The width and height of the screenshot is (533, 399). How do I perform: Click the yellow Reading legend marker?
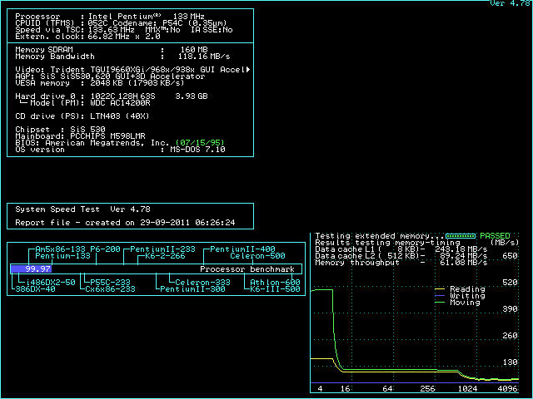tap(440, 289)
